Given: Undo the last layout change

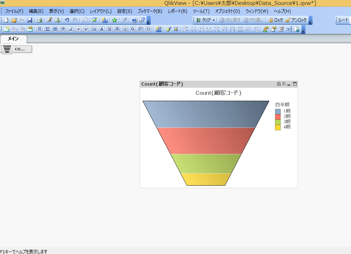Looking at the screenshot, I should pyautogui.click(x=67, y=20).
